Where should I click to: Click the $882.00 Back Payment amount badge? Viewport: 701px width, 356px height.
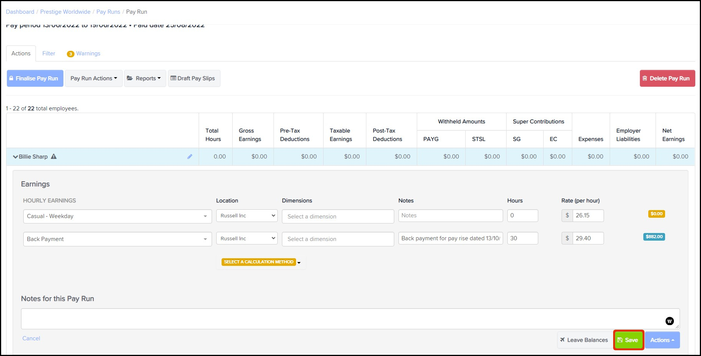[x=654, y=237]
